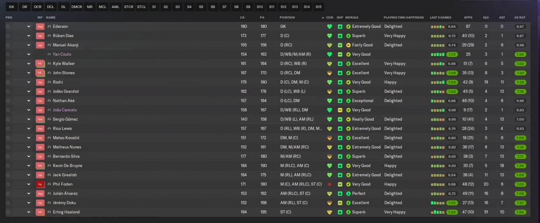
Task: Sort by the AV RAT column header
Action: [x=519, y=18]
